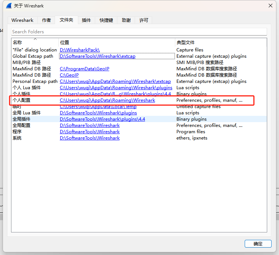Open the 个人 Lua 插件 plugins link
The width and height of the screenshot is (279, 255).
[116, 88]
